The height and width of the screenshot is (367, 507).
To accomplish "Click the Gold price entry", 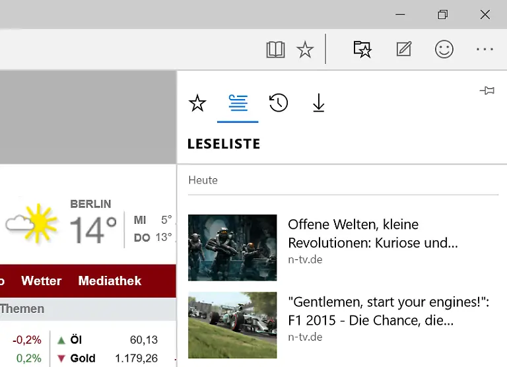I will point(83,358).
